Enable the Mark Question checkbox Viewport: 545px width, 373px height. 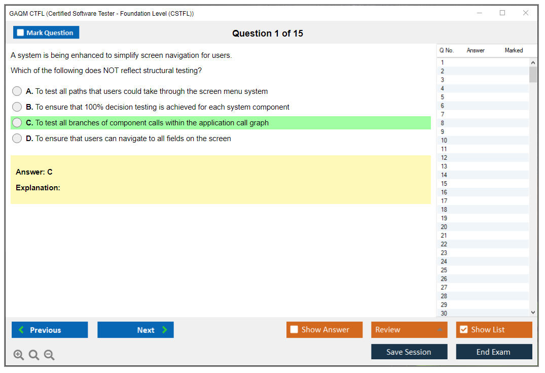coord(20,33)
